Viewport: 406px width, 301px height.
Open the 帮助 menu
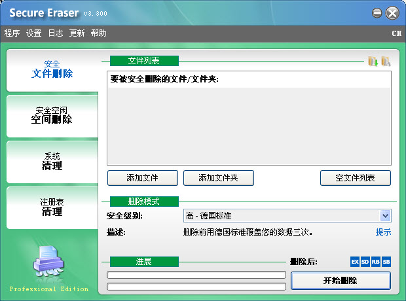pos(98,33)
